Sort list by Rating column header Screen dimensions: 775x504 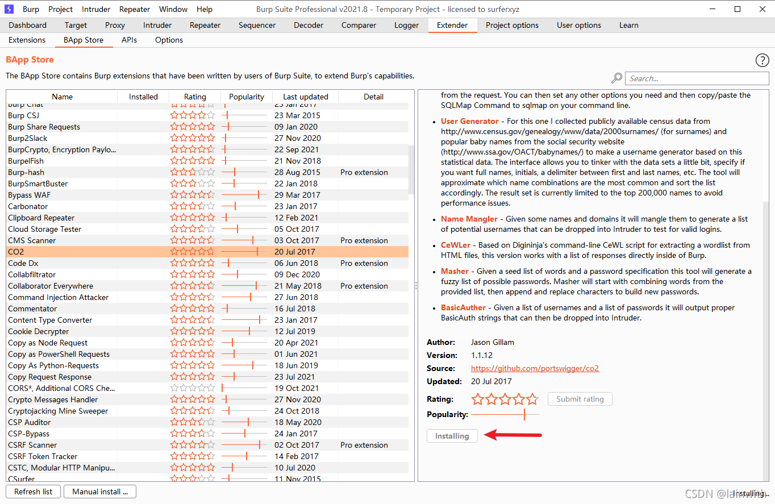coord(195,97)
